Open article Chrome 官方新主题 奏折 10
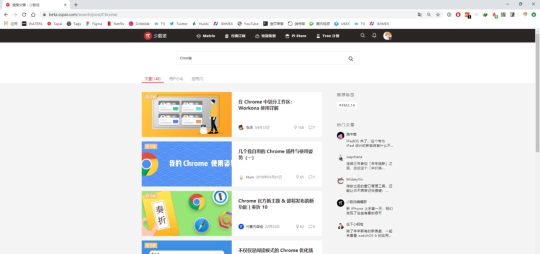The image size is (540, 254). click(x=276, y=204)
